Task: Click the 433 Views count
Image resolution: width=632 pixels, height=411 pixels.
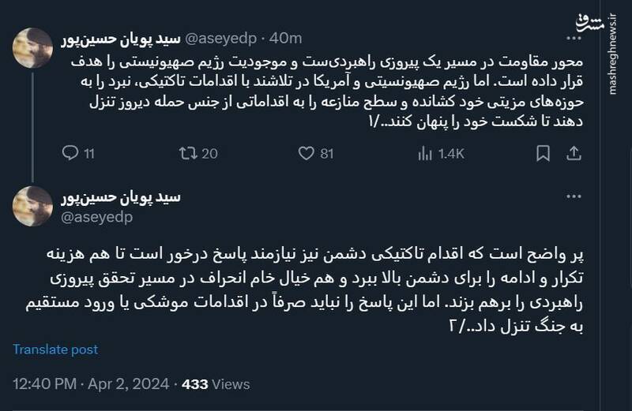Action: click(x=216, y=384)
